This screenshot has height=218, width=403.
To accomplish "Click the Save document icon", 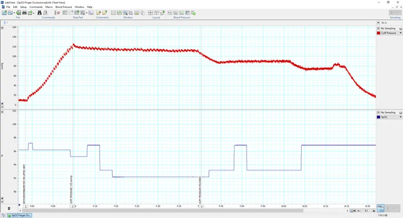I will point(18,13).
